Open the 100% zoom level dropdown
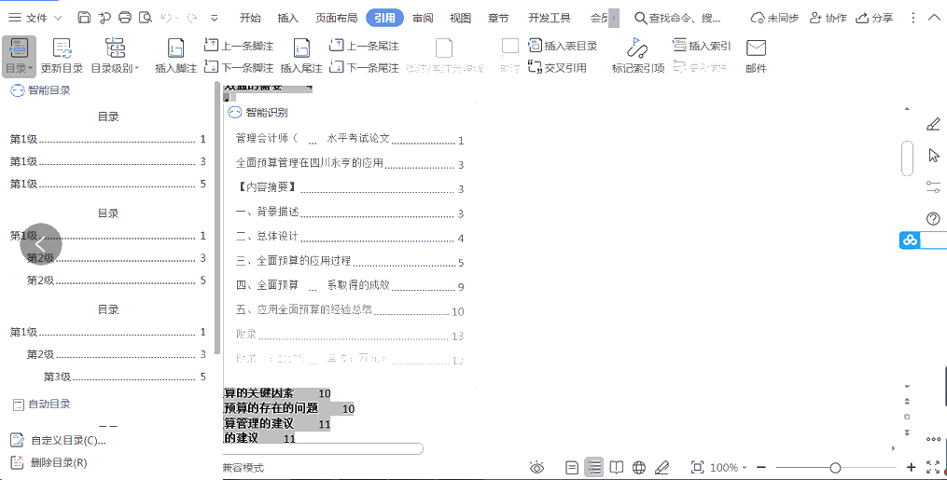The image size is (947, 480). [729, 467]
